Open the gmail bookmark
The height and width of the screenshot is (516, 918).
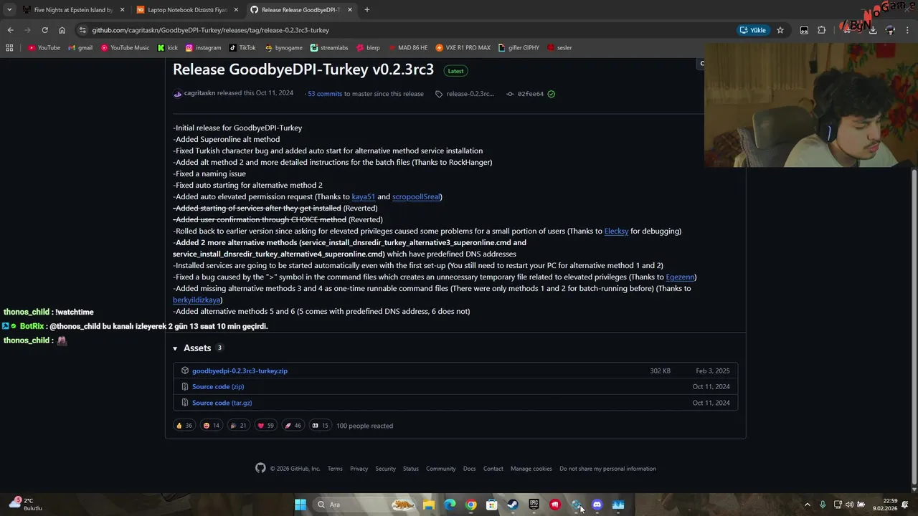point(80,48)
